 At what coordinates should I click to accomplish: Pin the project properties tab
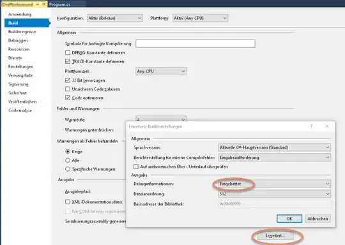click(x=38, y=4)
